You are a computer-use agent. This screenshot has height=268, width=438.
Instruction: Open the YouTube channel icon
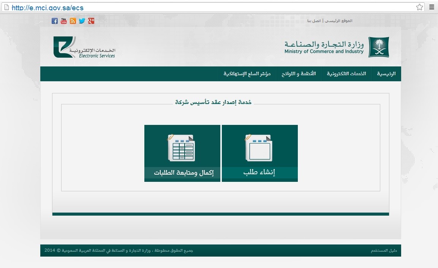(64, 21)
